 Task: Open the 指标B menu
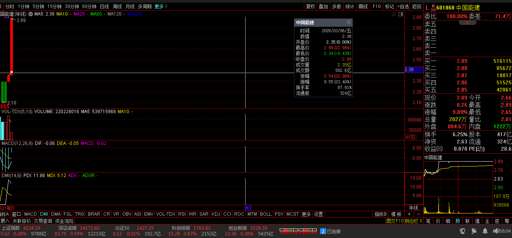pos(380,214)
